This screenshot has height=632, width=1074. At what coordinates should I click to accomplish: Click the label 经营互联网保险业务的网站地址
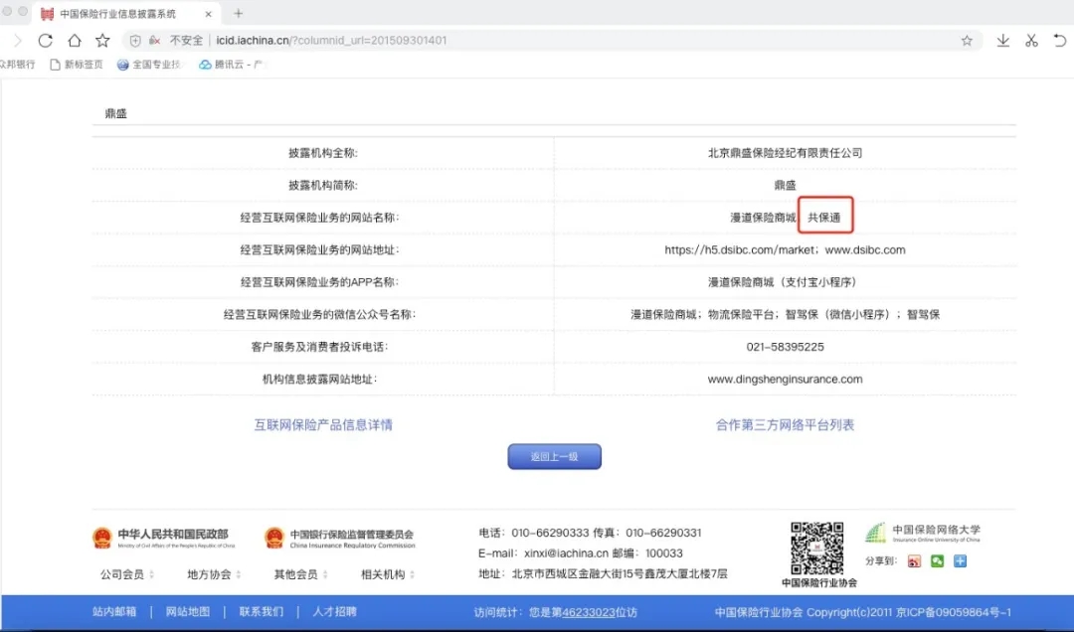point(319,250)
